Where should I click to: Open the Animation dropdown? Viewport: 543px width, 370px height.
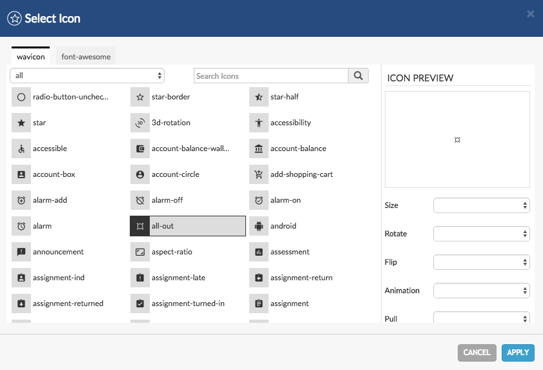tap(481, 291)
